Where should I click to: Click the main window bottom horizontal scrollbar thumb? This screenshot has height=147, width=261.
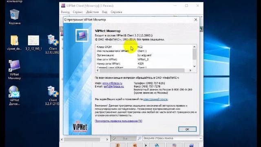coord(82,139)
